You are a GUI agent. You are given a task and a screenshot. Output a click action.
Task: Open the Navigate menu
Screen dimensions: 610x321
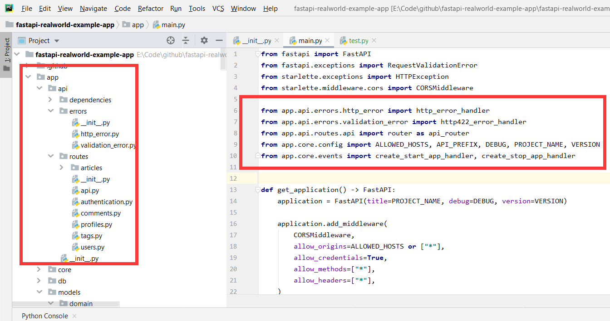(93, 8)
